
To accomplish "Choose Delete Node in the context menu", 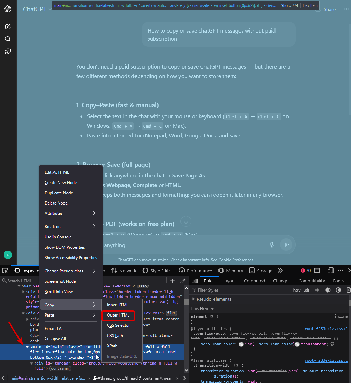I will 70,203.
